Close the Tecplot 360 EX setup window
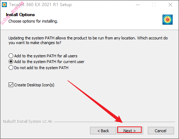Viewport: 179px width, 139px height. (x=170, y=5)
